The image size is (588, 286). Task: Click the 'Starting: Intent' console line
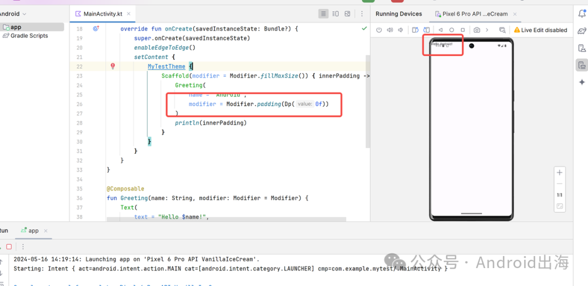[x=231, y=269]
